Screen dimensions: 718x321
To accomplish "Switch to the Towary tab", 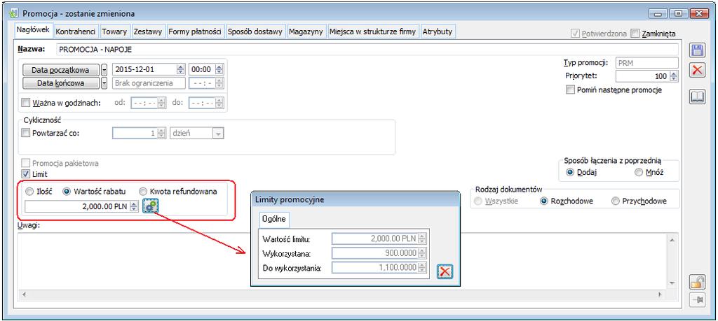I will click(x=114, y=31).
